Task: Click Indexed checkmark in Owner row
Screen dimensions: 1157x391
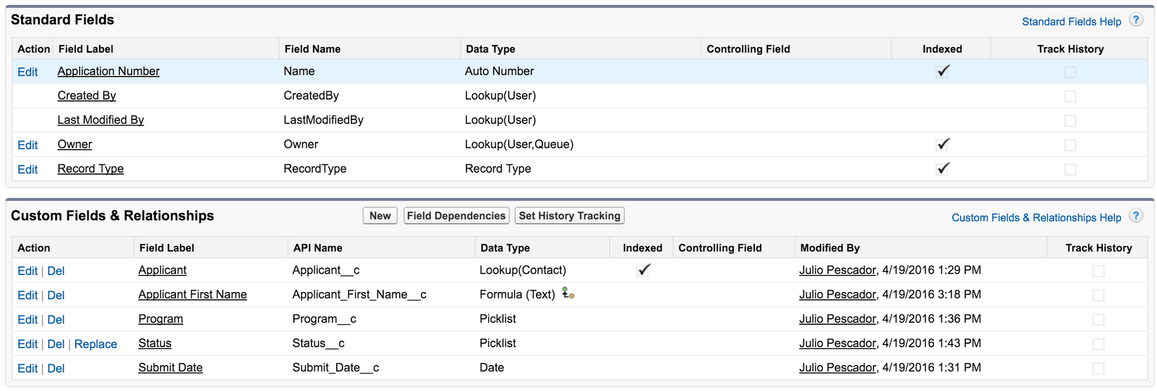Action: coord(943,144)
